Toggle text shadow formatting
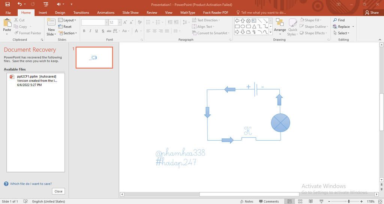Viewport: 384px width, 204px height. pos(103,31)
